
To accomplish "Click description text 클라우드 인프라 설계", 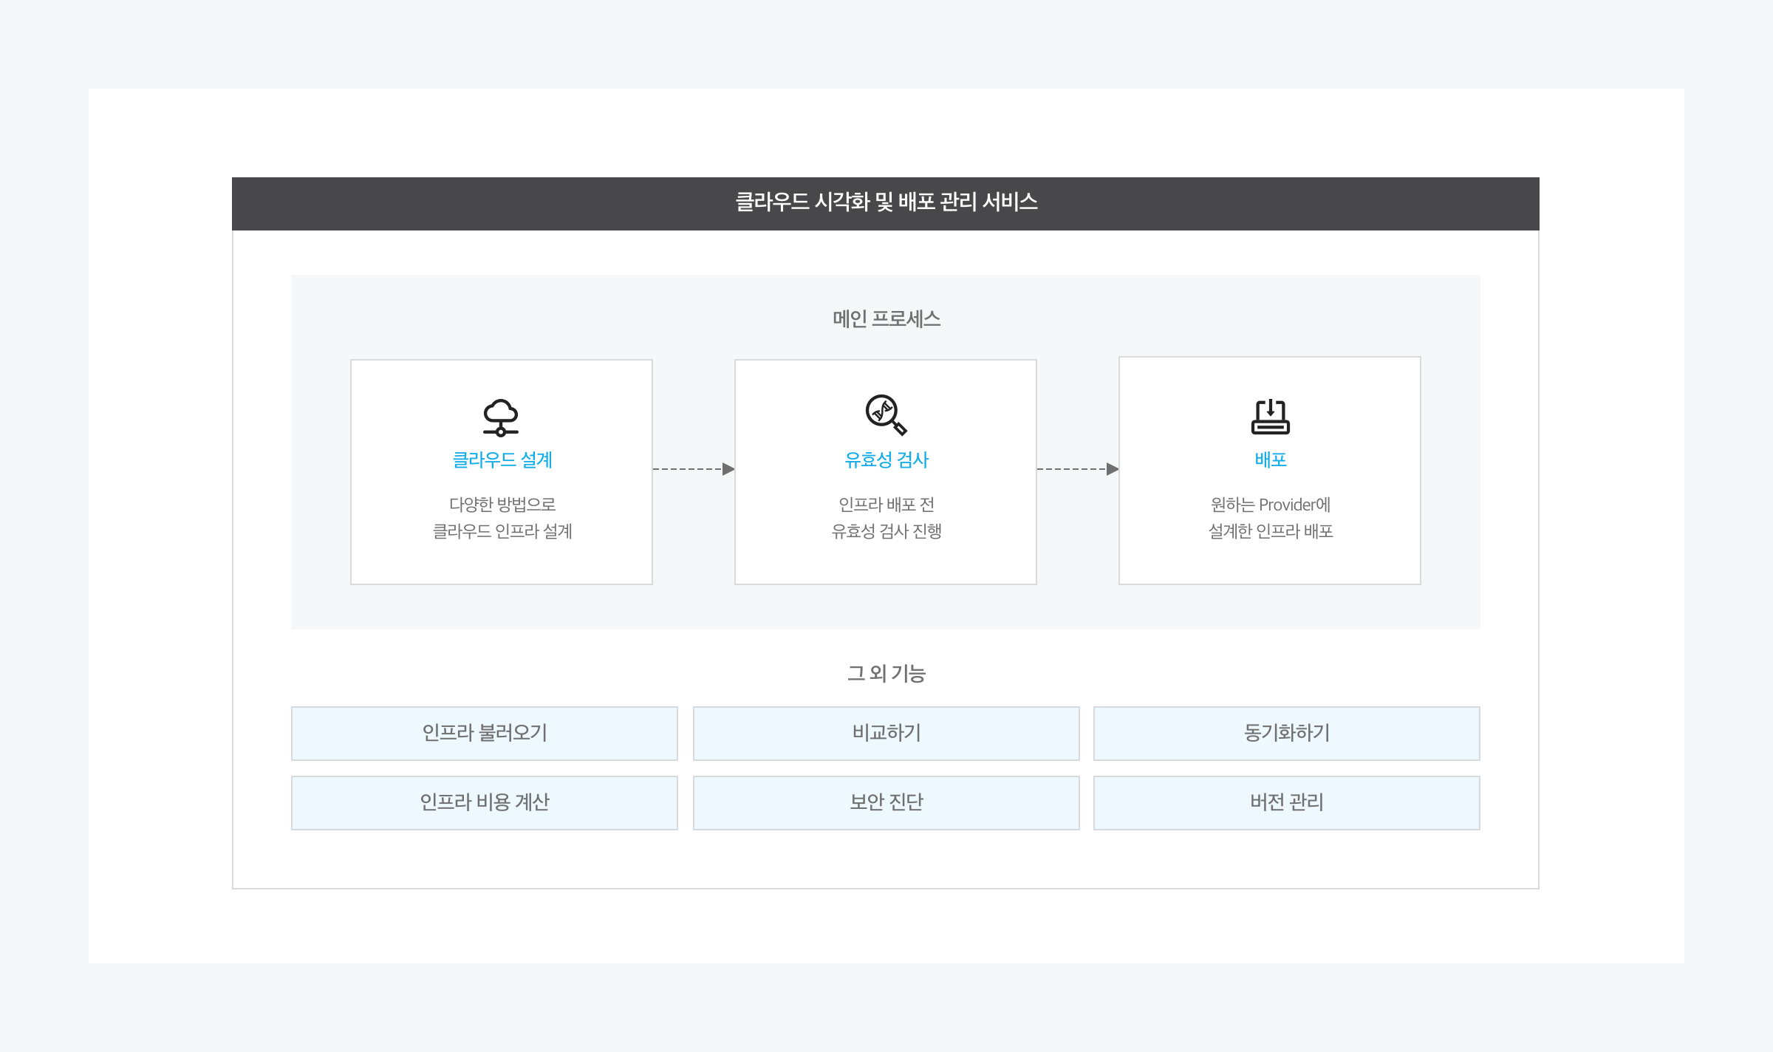I will tap(502, 531).
